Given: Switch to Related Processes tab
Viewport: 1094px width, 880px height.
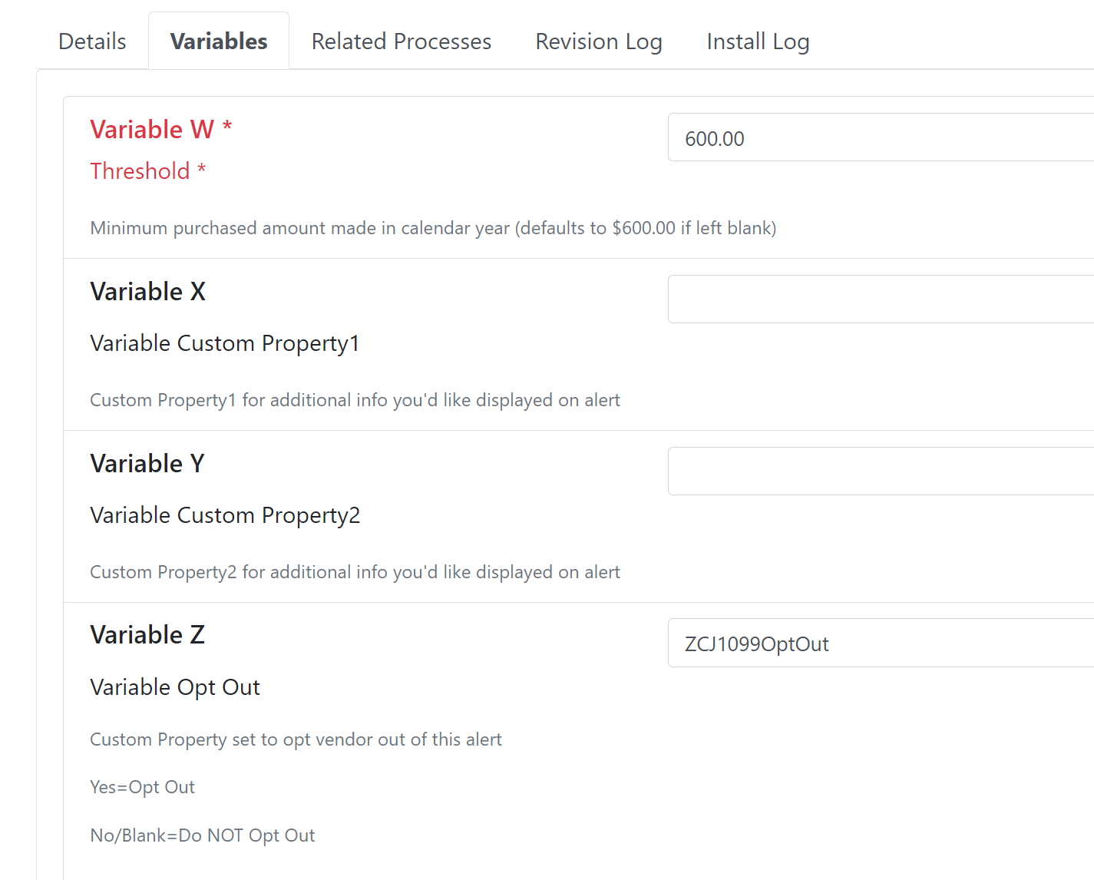Looking at the screenshot, I should 401,41.
